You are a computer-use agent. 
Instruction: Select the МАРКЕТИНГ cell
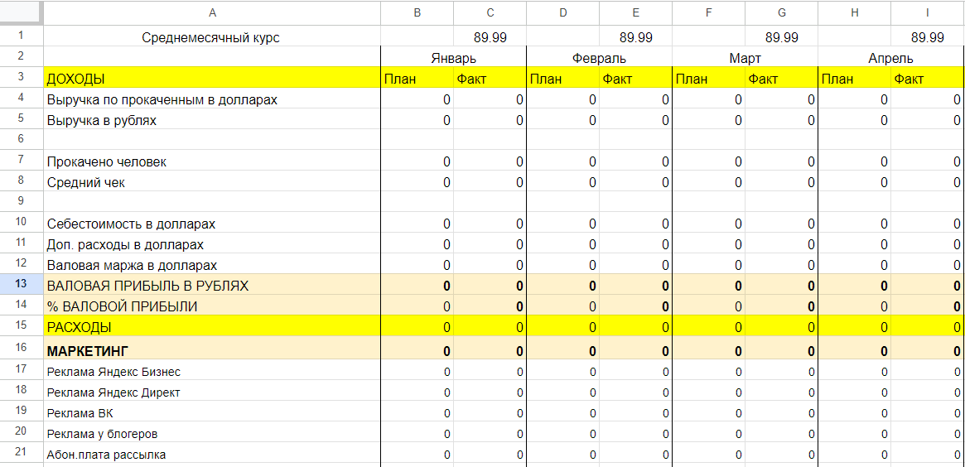click(212, 351)
